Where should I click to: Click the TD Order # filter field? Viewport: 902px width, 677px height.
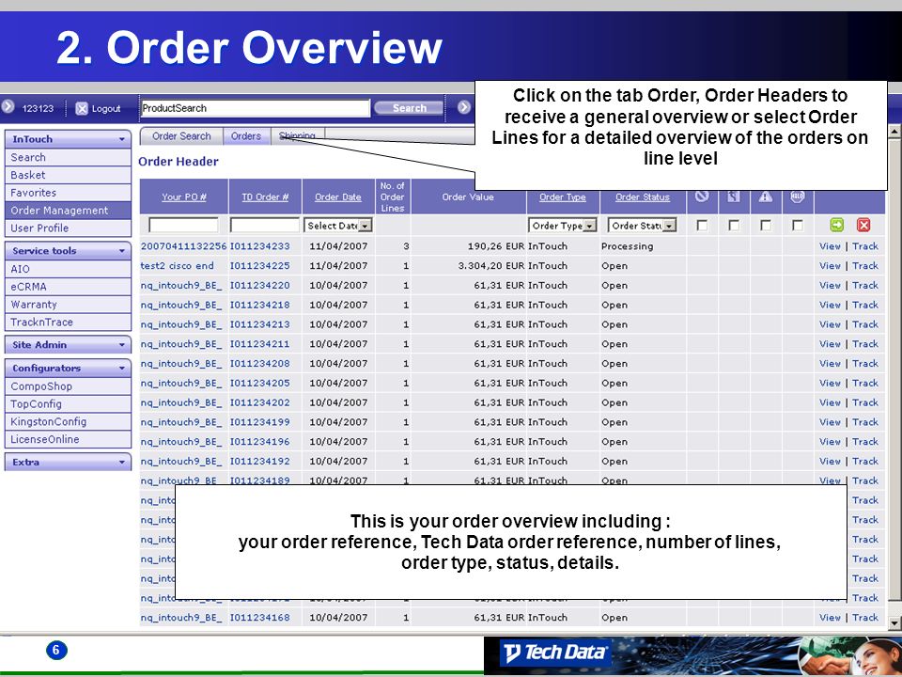coord(265,225)
